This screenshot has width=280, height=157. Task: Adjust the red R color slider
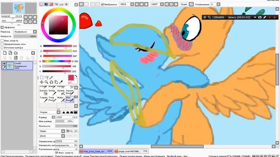[57, 46]
